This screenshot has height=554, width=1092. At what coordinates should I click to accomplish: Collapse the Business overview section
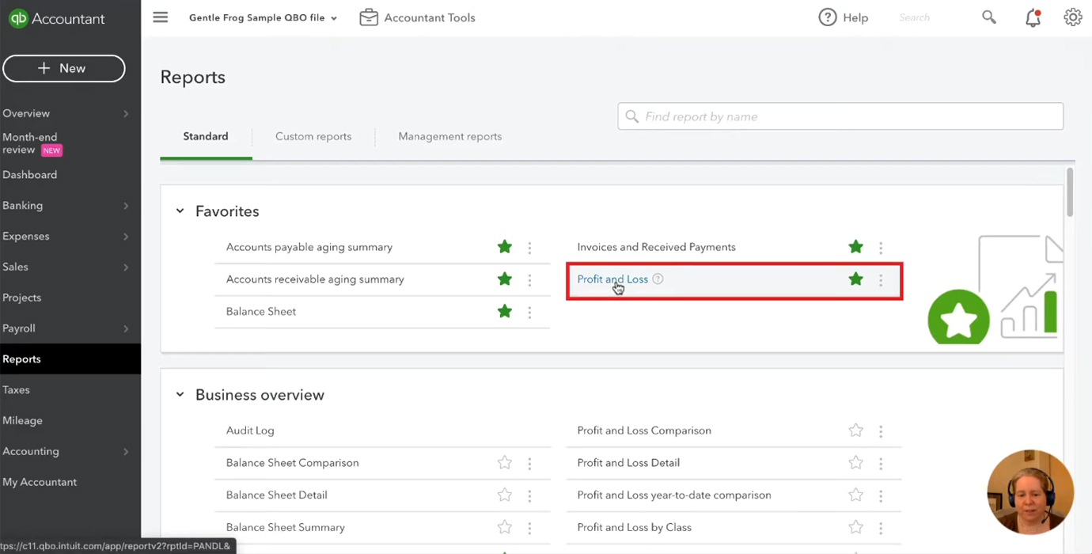tap(180, 395)
